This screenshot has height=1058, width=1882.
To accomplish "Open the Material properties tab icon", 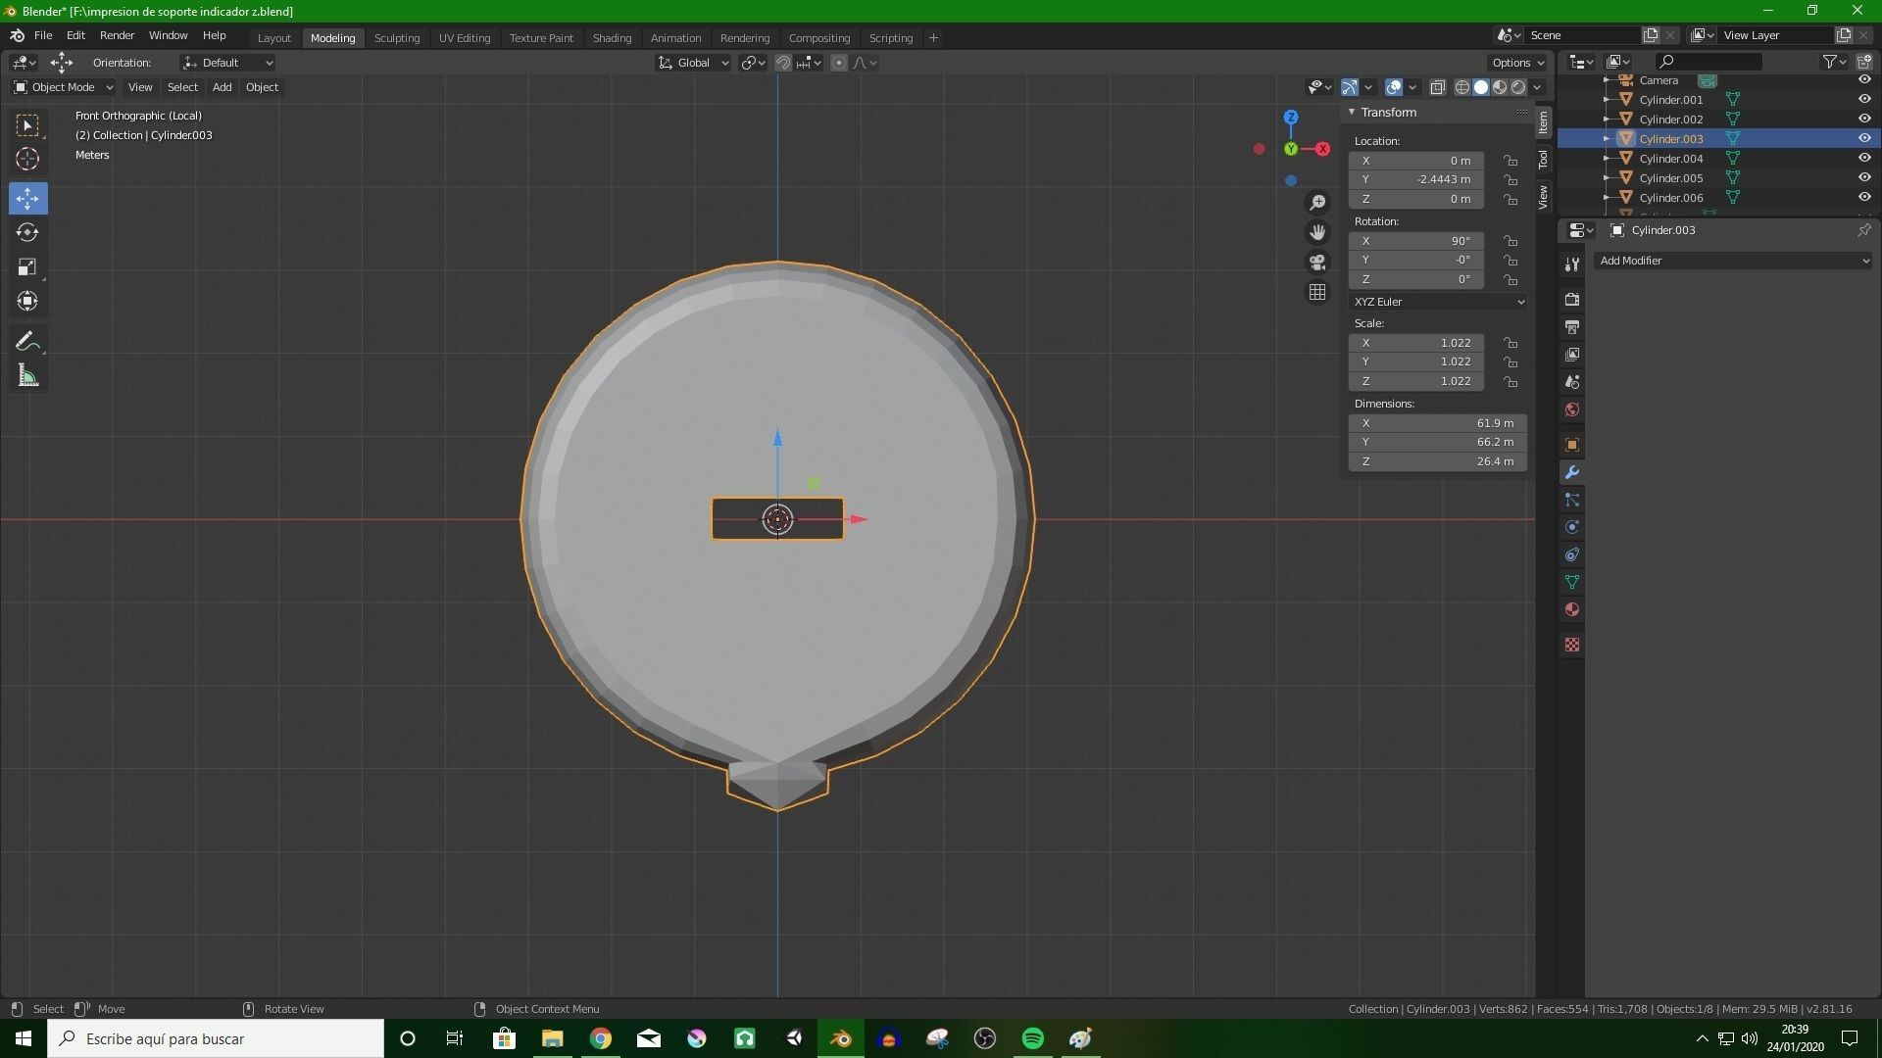I will point(1572,609).
